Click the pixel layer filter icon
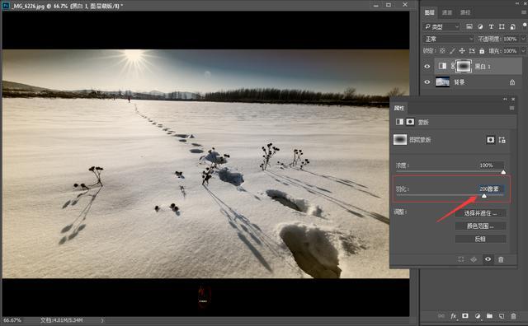 [469, 26]
